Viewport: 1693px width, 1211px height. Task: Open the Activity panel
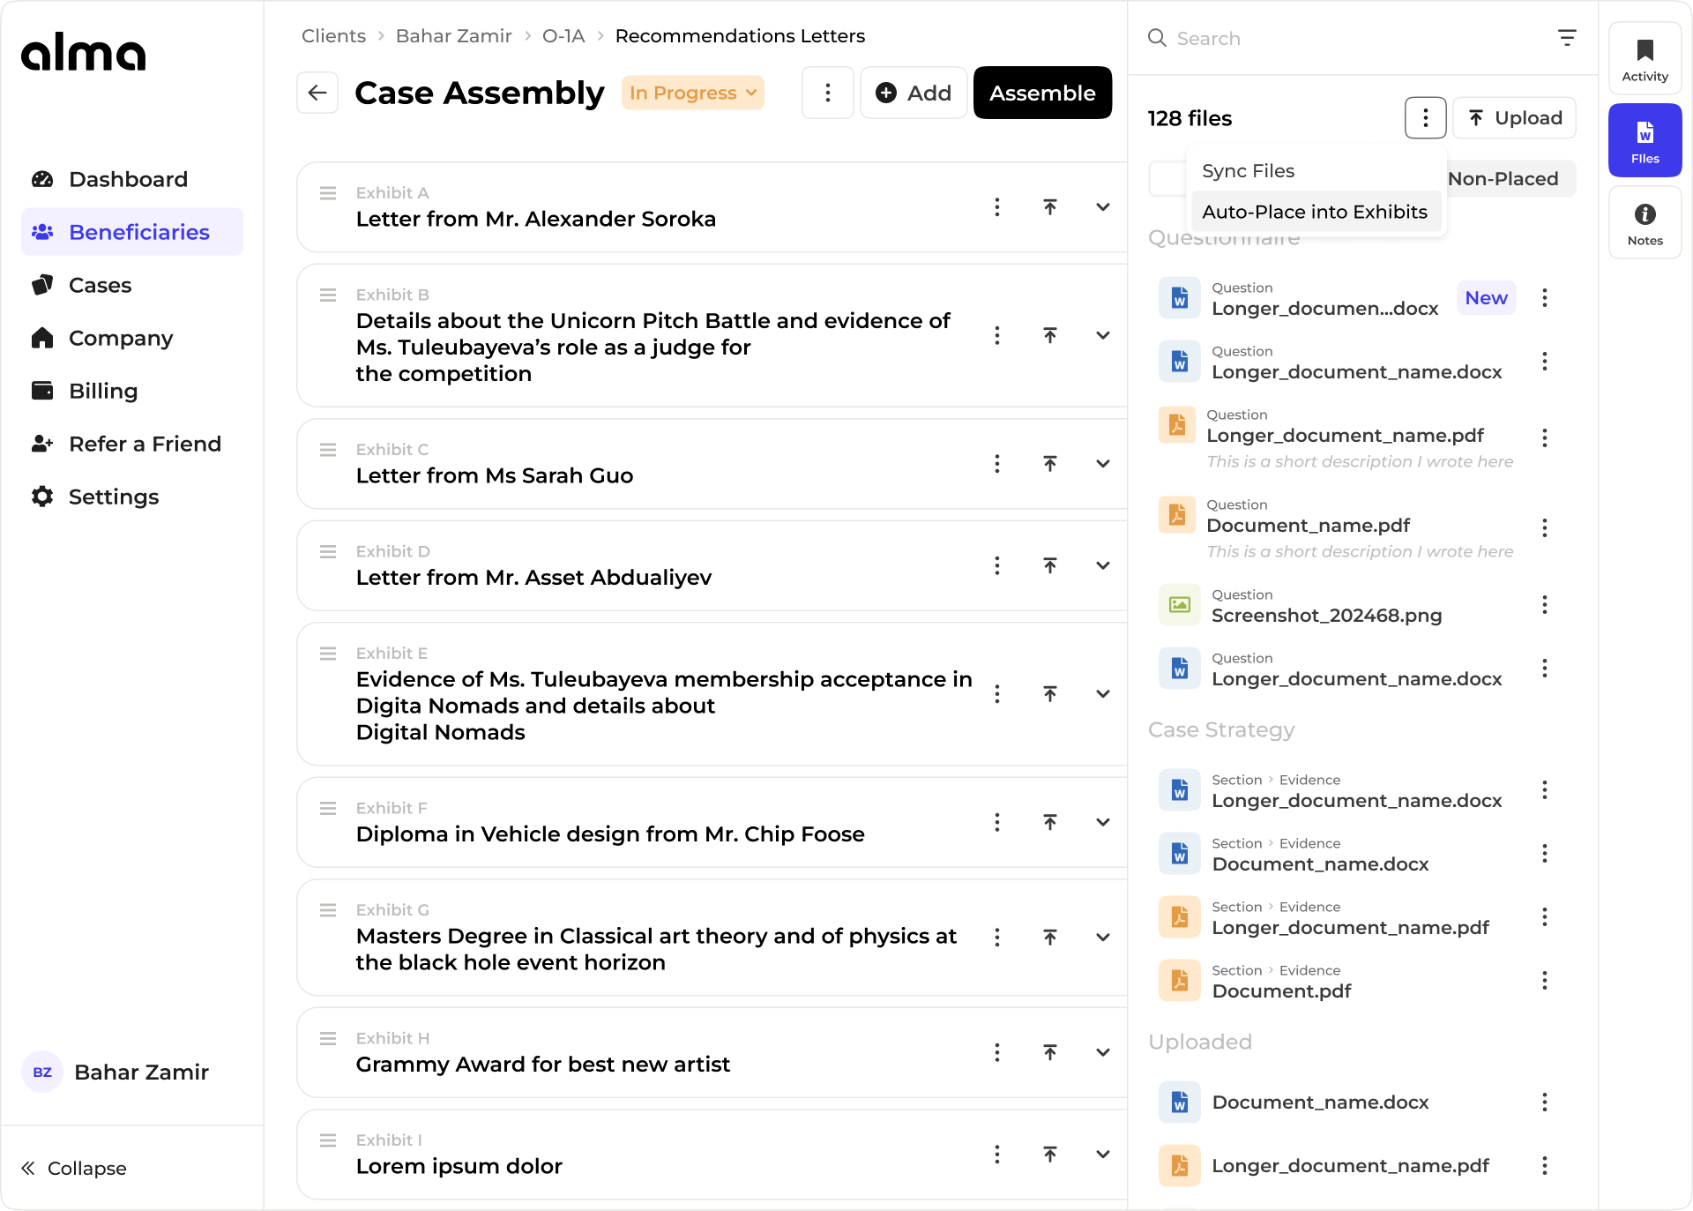[1645, 59]
